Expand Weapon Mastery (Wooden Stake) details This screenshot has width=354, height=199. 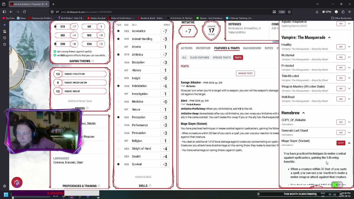(x=349, y=88)
